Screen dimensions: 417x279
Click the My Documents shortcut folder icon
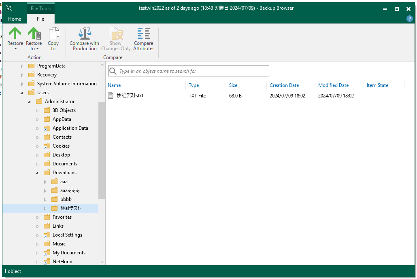(x=47, y=253)
